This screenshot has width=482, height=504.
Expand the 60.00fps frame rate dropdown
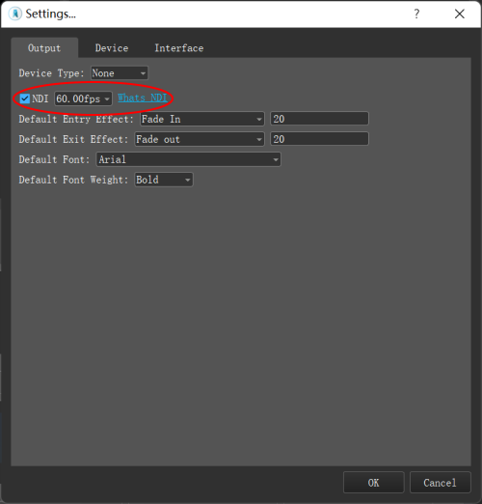(83, 98)
